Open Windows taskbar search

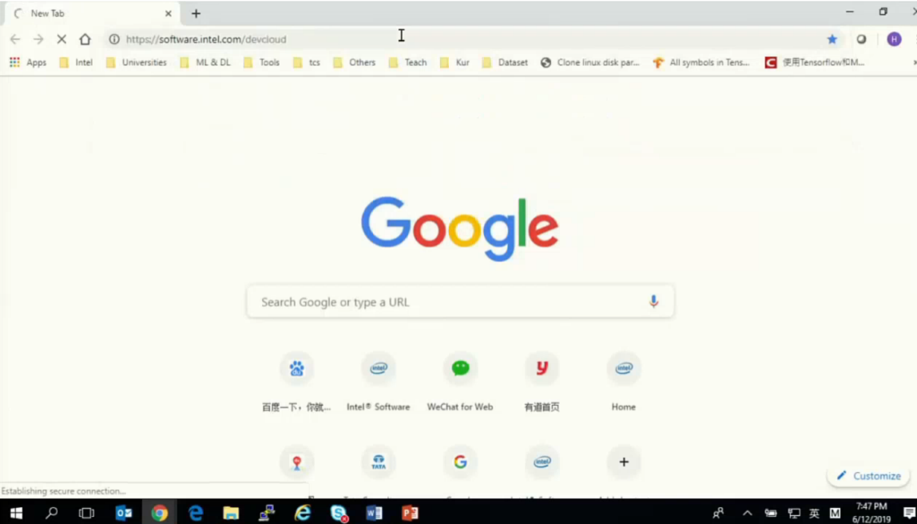click(x=51, y=514)
